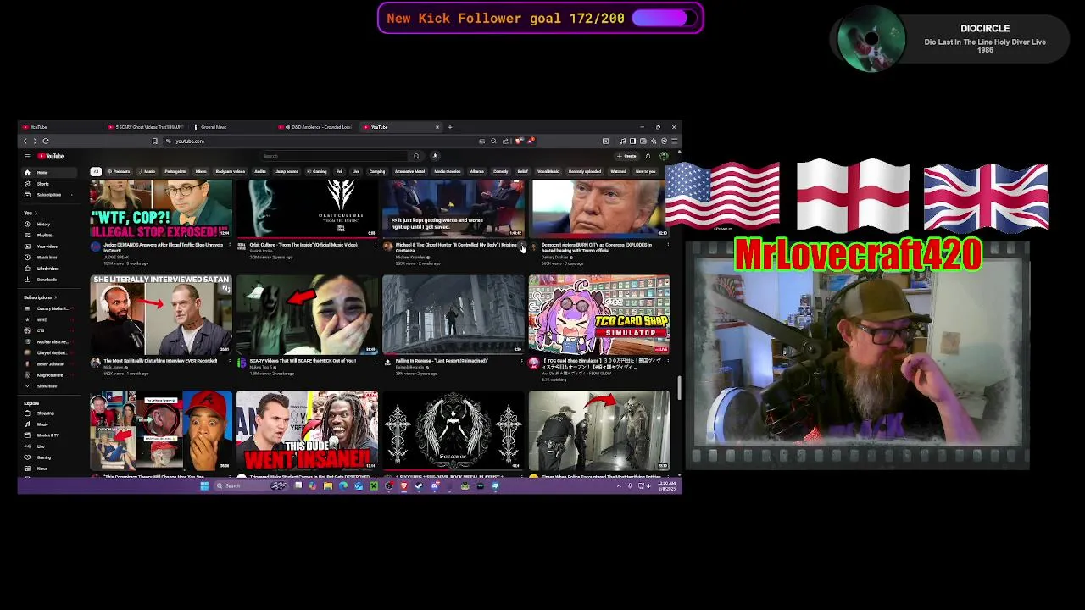Open YouTube notifications bell
The width and height of the screenshot is (1085, 610).
click(x=648, y=156)
